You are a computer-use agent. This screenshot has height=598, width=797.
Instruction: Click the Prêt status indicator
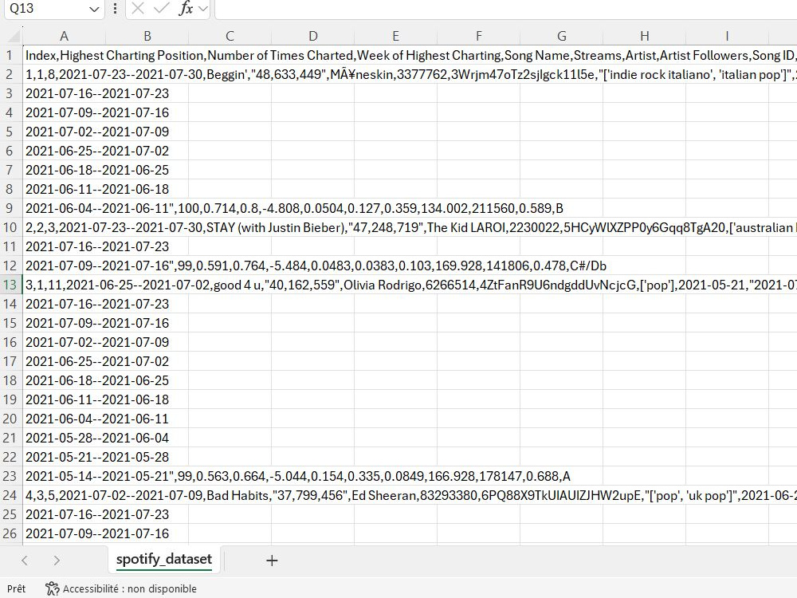tap(16, 589)
